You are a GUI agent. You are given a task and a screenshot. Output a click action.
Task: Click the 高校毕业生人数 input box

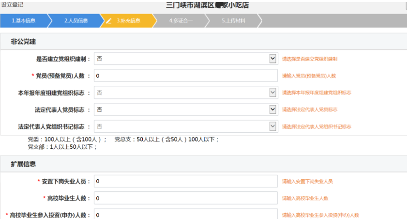point(186,198)
